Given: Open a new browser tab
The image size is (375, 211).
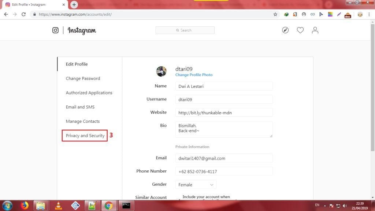Looking at the screenshot, I should pyautogui.click(x=74, y=4).
